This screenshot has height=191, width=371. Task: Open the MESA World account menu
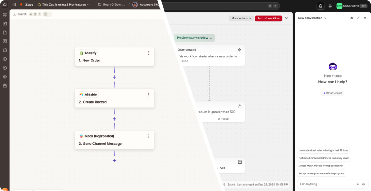point(352,6)
